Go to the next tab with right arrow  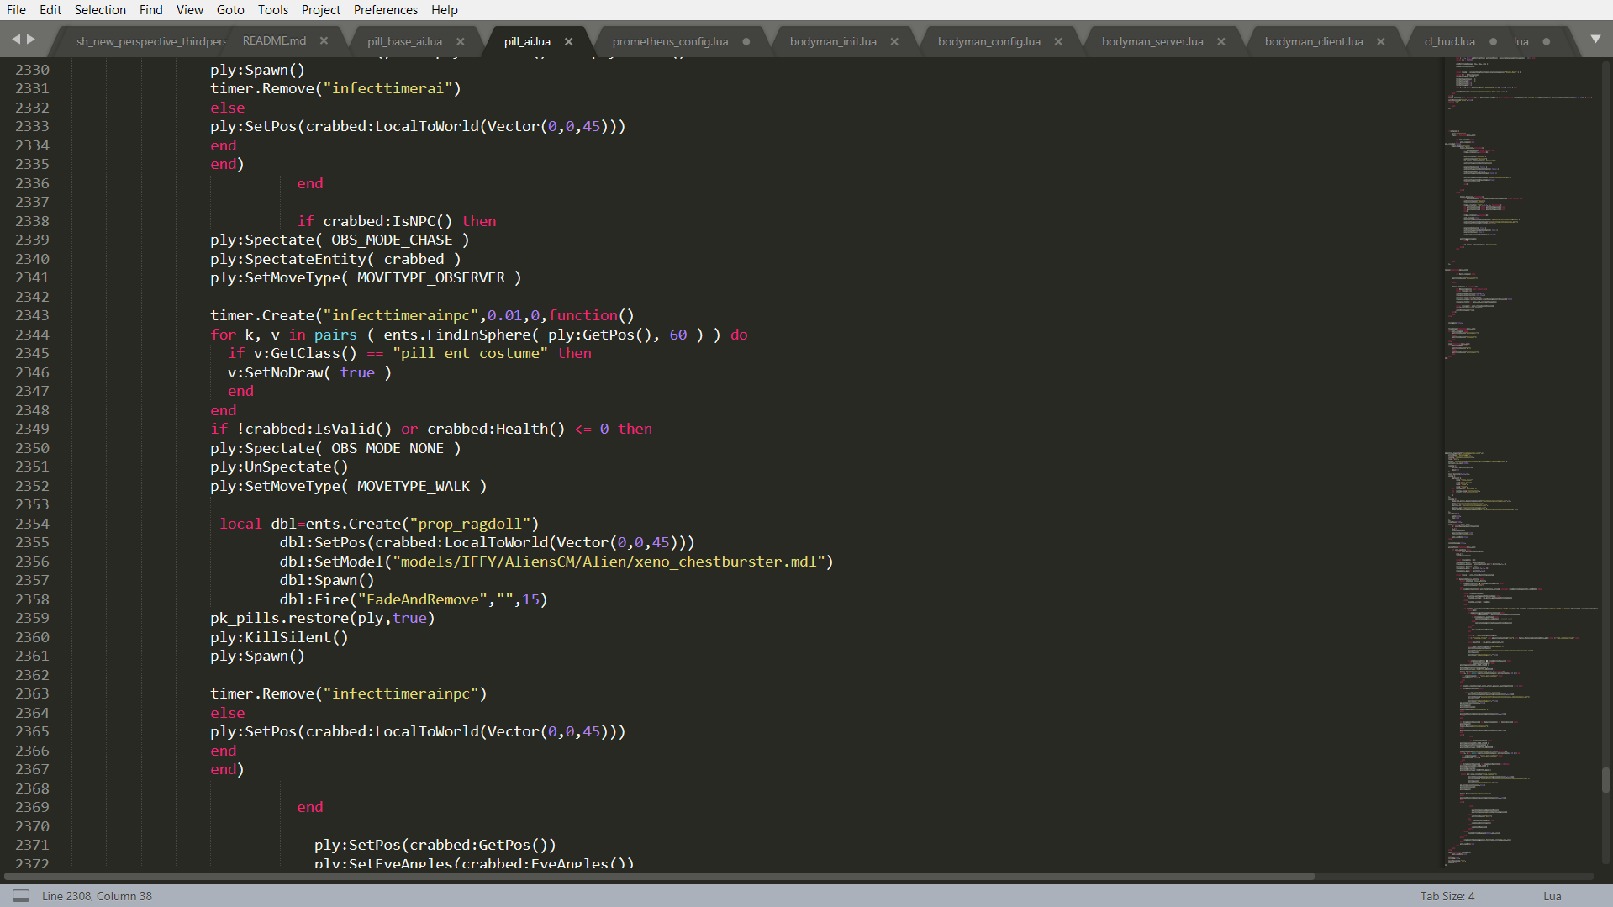pos(31,40)
